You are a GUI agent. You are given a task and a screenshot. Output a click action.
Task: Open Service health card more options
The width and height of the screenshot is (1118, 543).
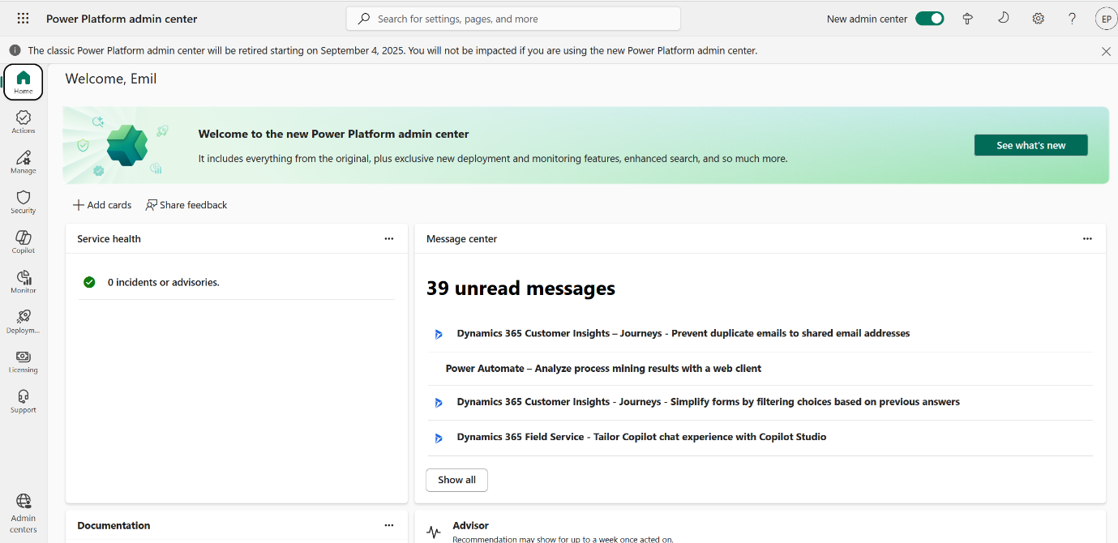pos(389,239)
